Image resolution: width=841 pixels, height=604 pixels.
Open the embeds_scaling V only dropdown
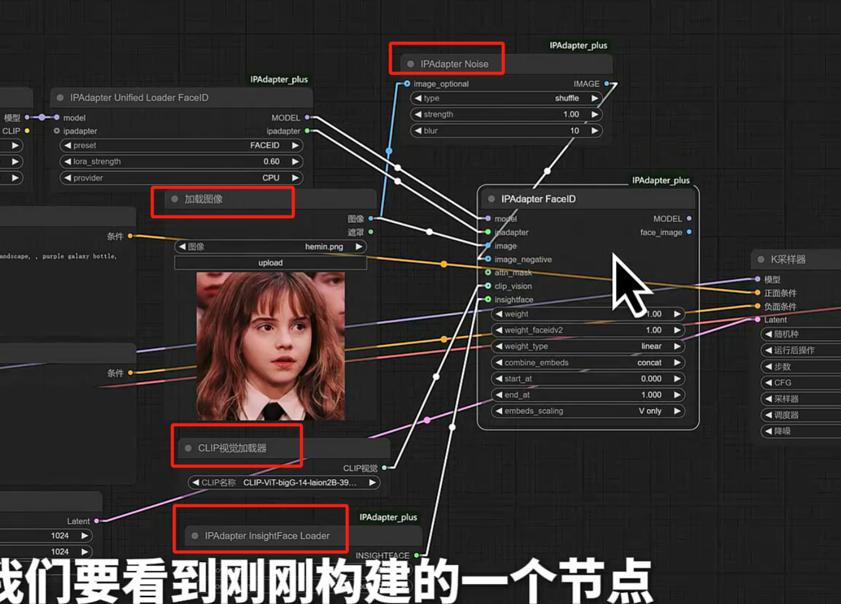tap(587, 412)
